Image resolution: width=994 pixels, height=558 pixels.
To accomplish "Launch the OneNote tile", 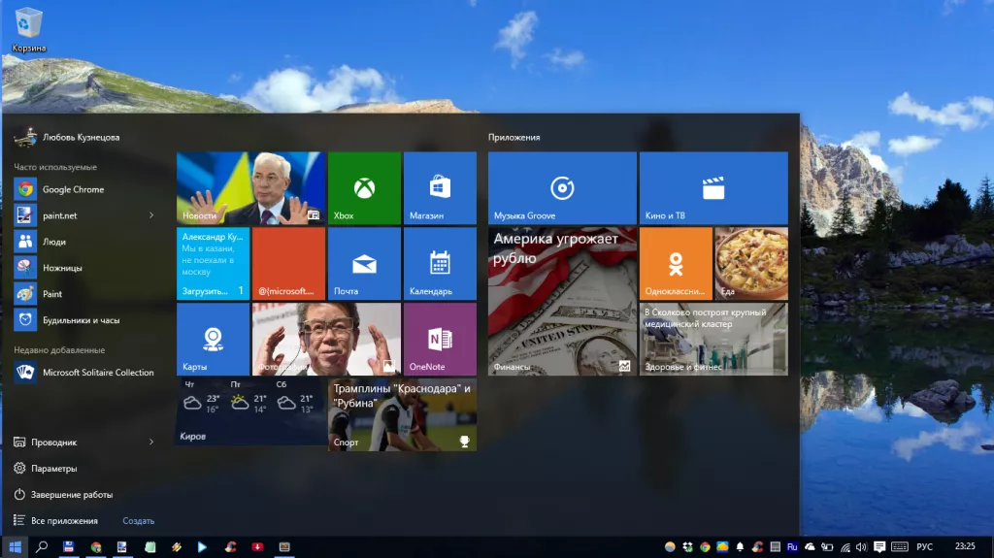I will click(x=440, y=339).
